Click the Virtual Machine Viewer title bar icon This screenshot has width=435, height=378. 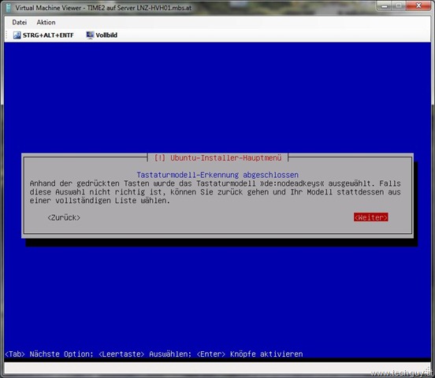(9, 8)
